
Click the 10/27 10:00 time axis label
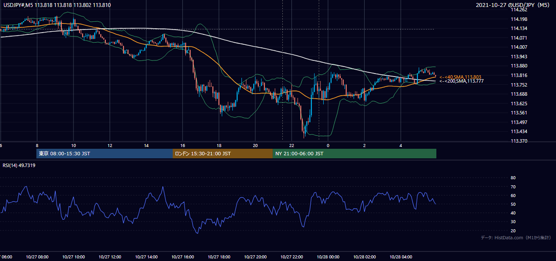74,257
